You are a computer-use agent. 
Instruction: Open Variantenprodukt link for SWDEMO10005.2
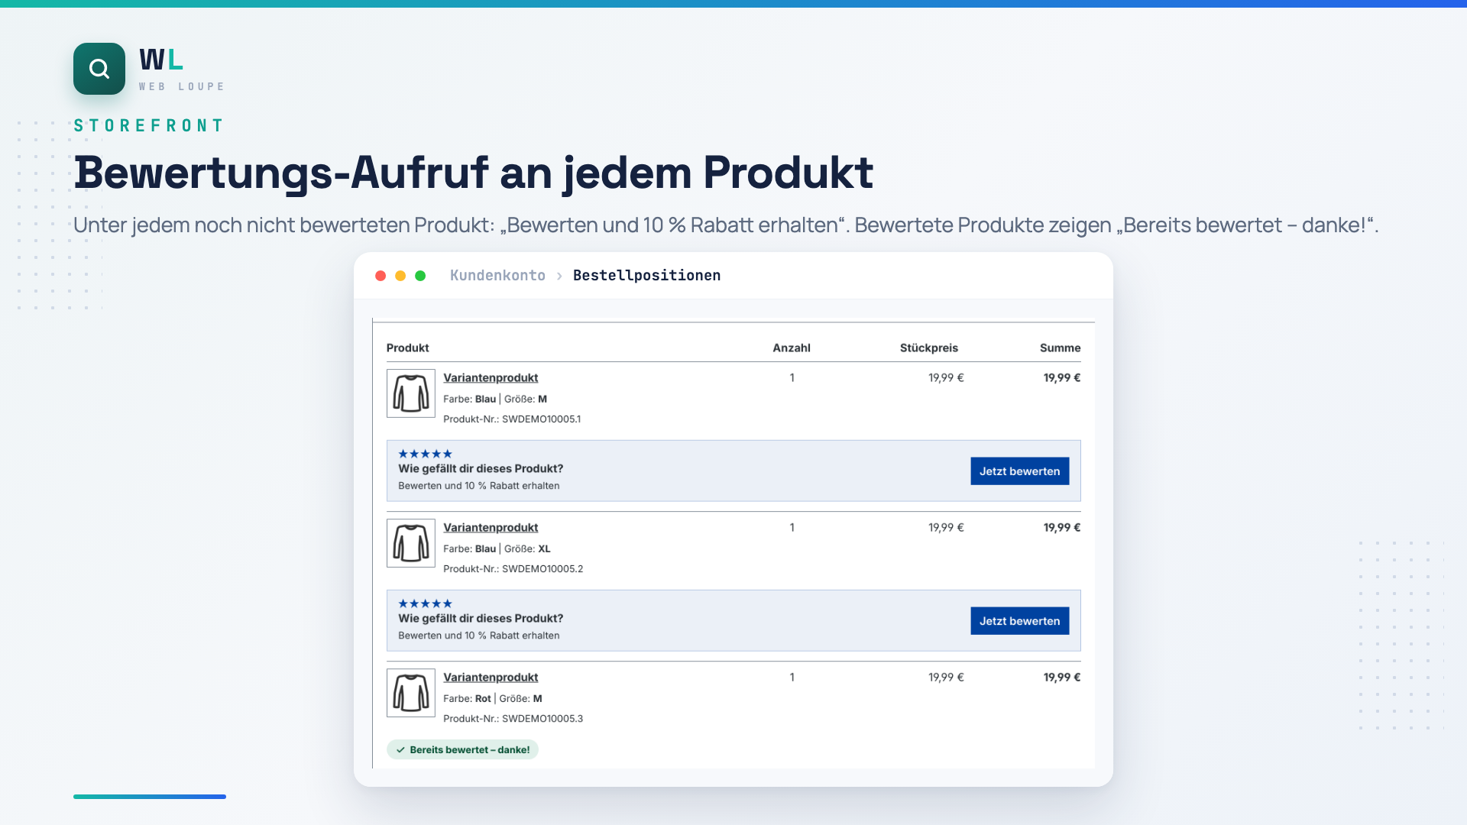pyautogui.click(x=491, y=527)
